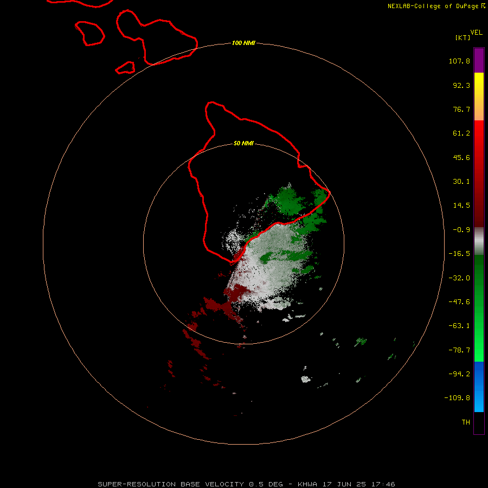488x488 pixels.
Task: Click the -63.1 legend value
Action: click(x=459, y=326)
